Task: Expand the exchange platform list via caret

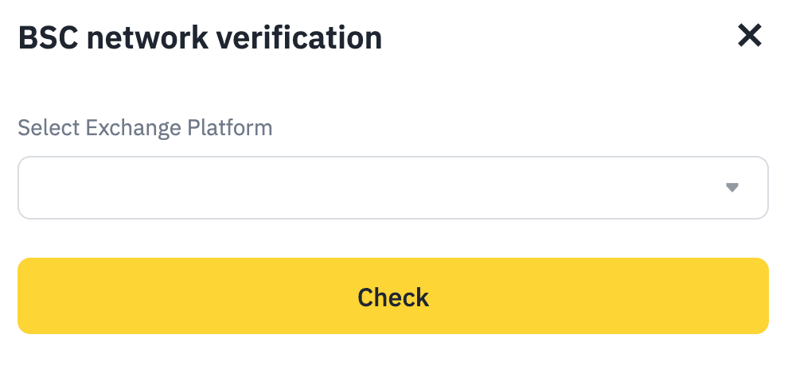Action: [x=732, y=188]
